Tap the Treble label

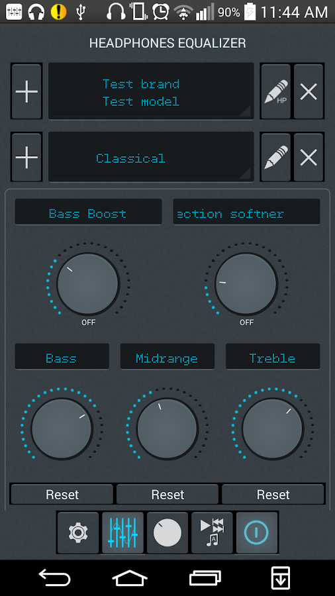point(273,356)
